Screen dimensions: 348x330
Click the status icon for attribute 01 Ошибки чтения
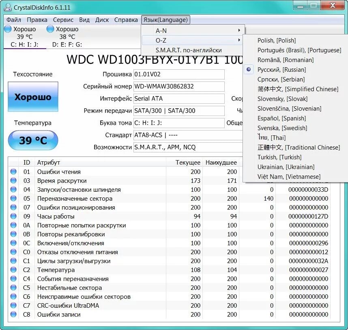coord(13,171)
